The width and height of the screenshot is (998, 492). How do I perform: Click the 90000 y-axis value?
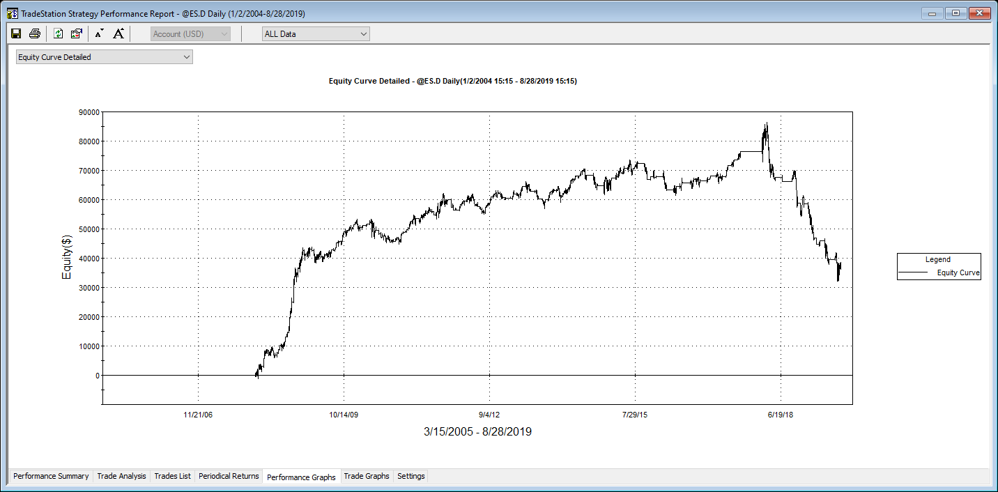[x=89, y=112]
